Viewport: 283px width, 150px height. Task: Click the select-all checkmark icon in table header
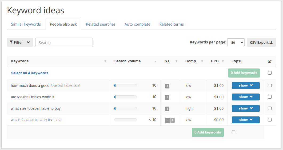coord(270,61)
